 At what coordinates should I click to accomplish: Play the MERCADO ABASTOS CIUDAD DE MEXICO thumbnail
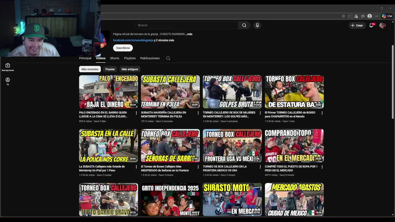click(x=294, y=199)
